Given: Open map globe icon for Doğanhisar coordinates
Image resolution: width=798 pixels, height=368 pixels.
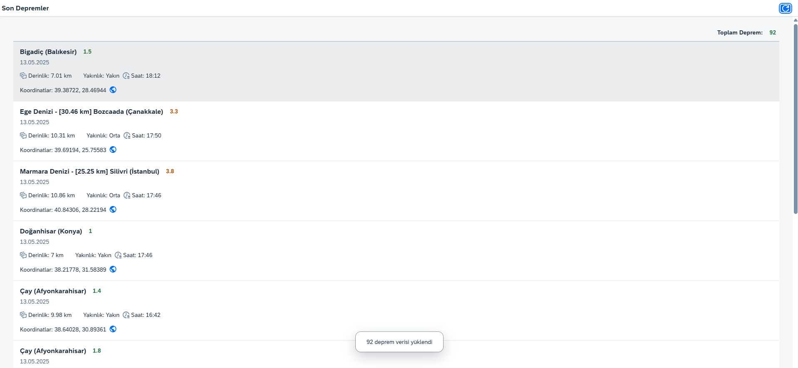Looking at the screenshot, I should click(113, 269).
